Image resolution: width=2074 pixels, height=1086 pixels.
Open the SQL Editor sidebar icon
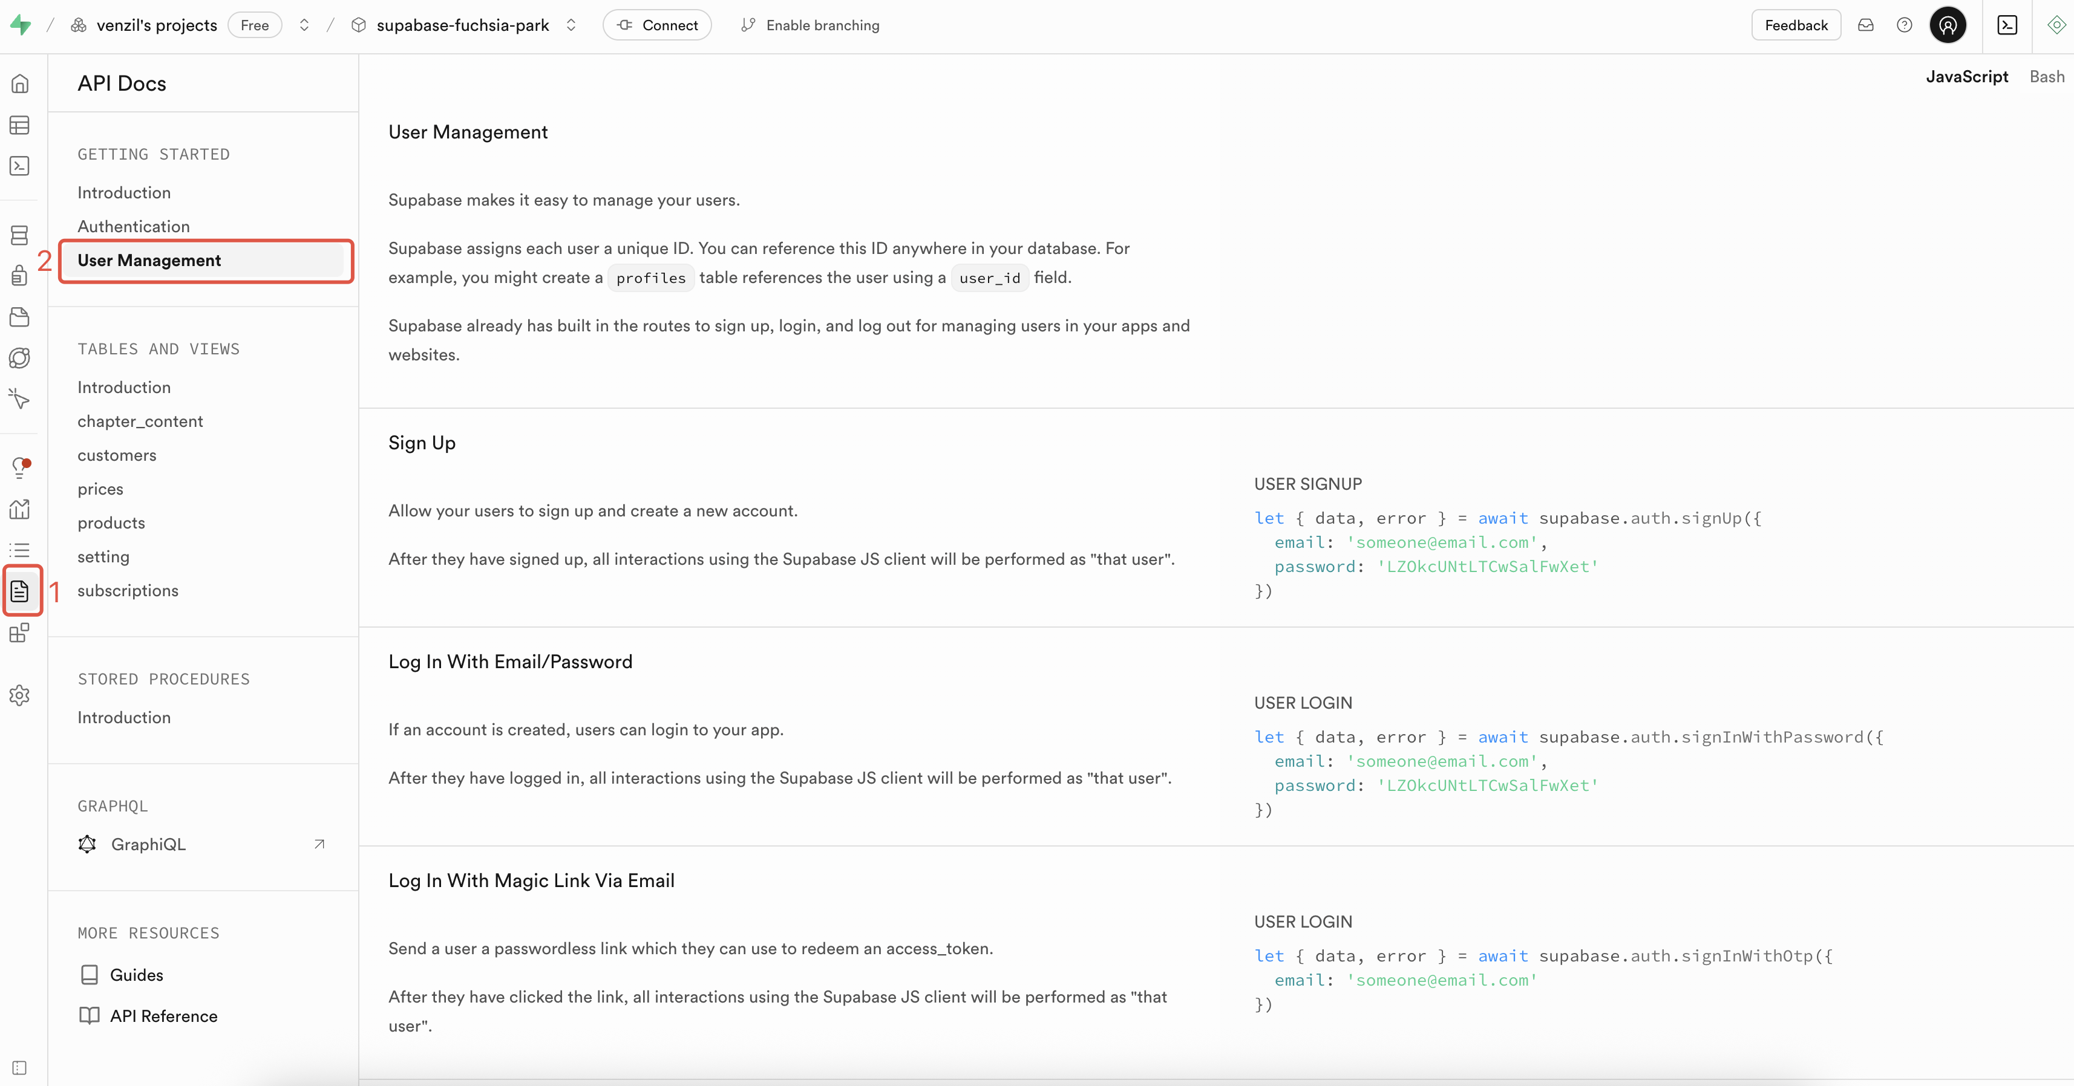pyautogui.click(x=19, y=166)
